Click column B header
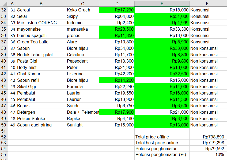Image resolution: width=227 pixels, height=160 pixels. click(x=41, y=4)
